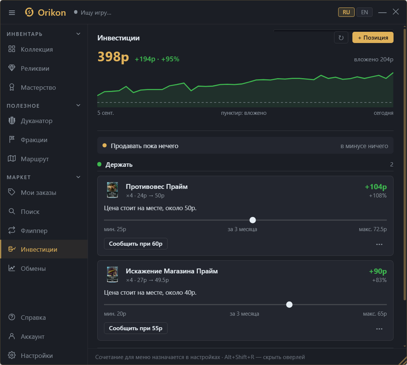
Task: Open Мои заказы tag icon page
Action: pos(44,193)
